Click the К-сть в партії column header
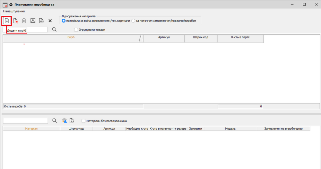This screenshot has width=321, height=169. coord(240,38)
